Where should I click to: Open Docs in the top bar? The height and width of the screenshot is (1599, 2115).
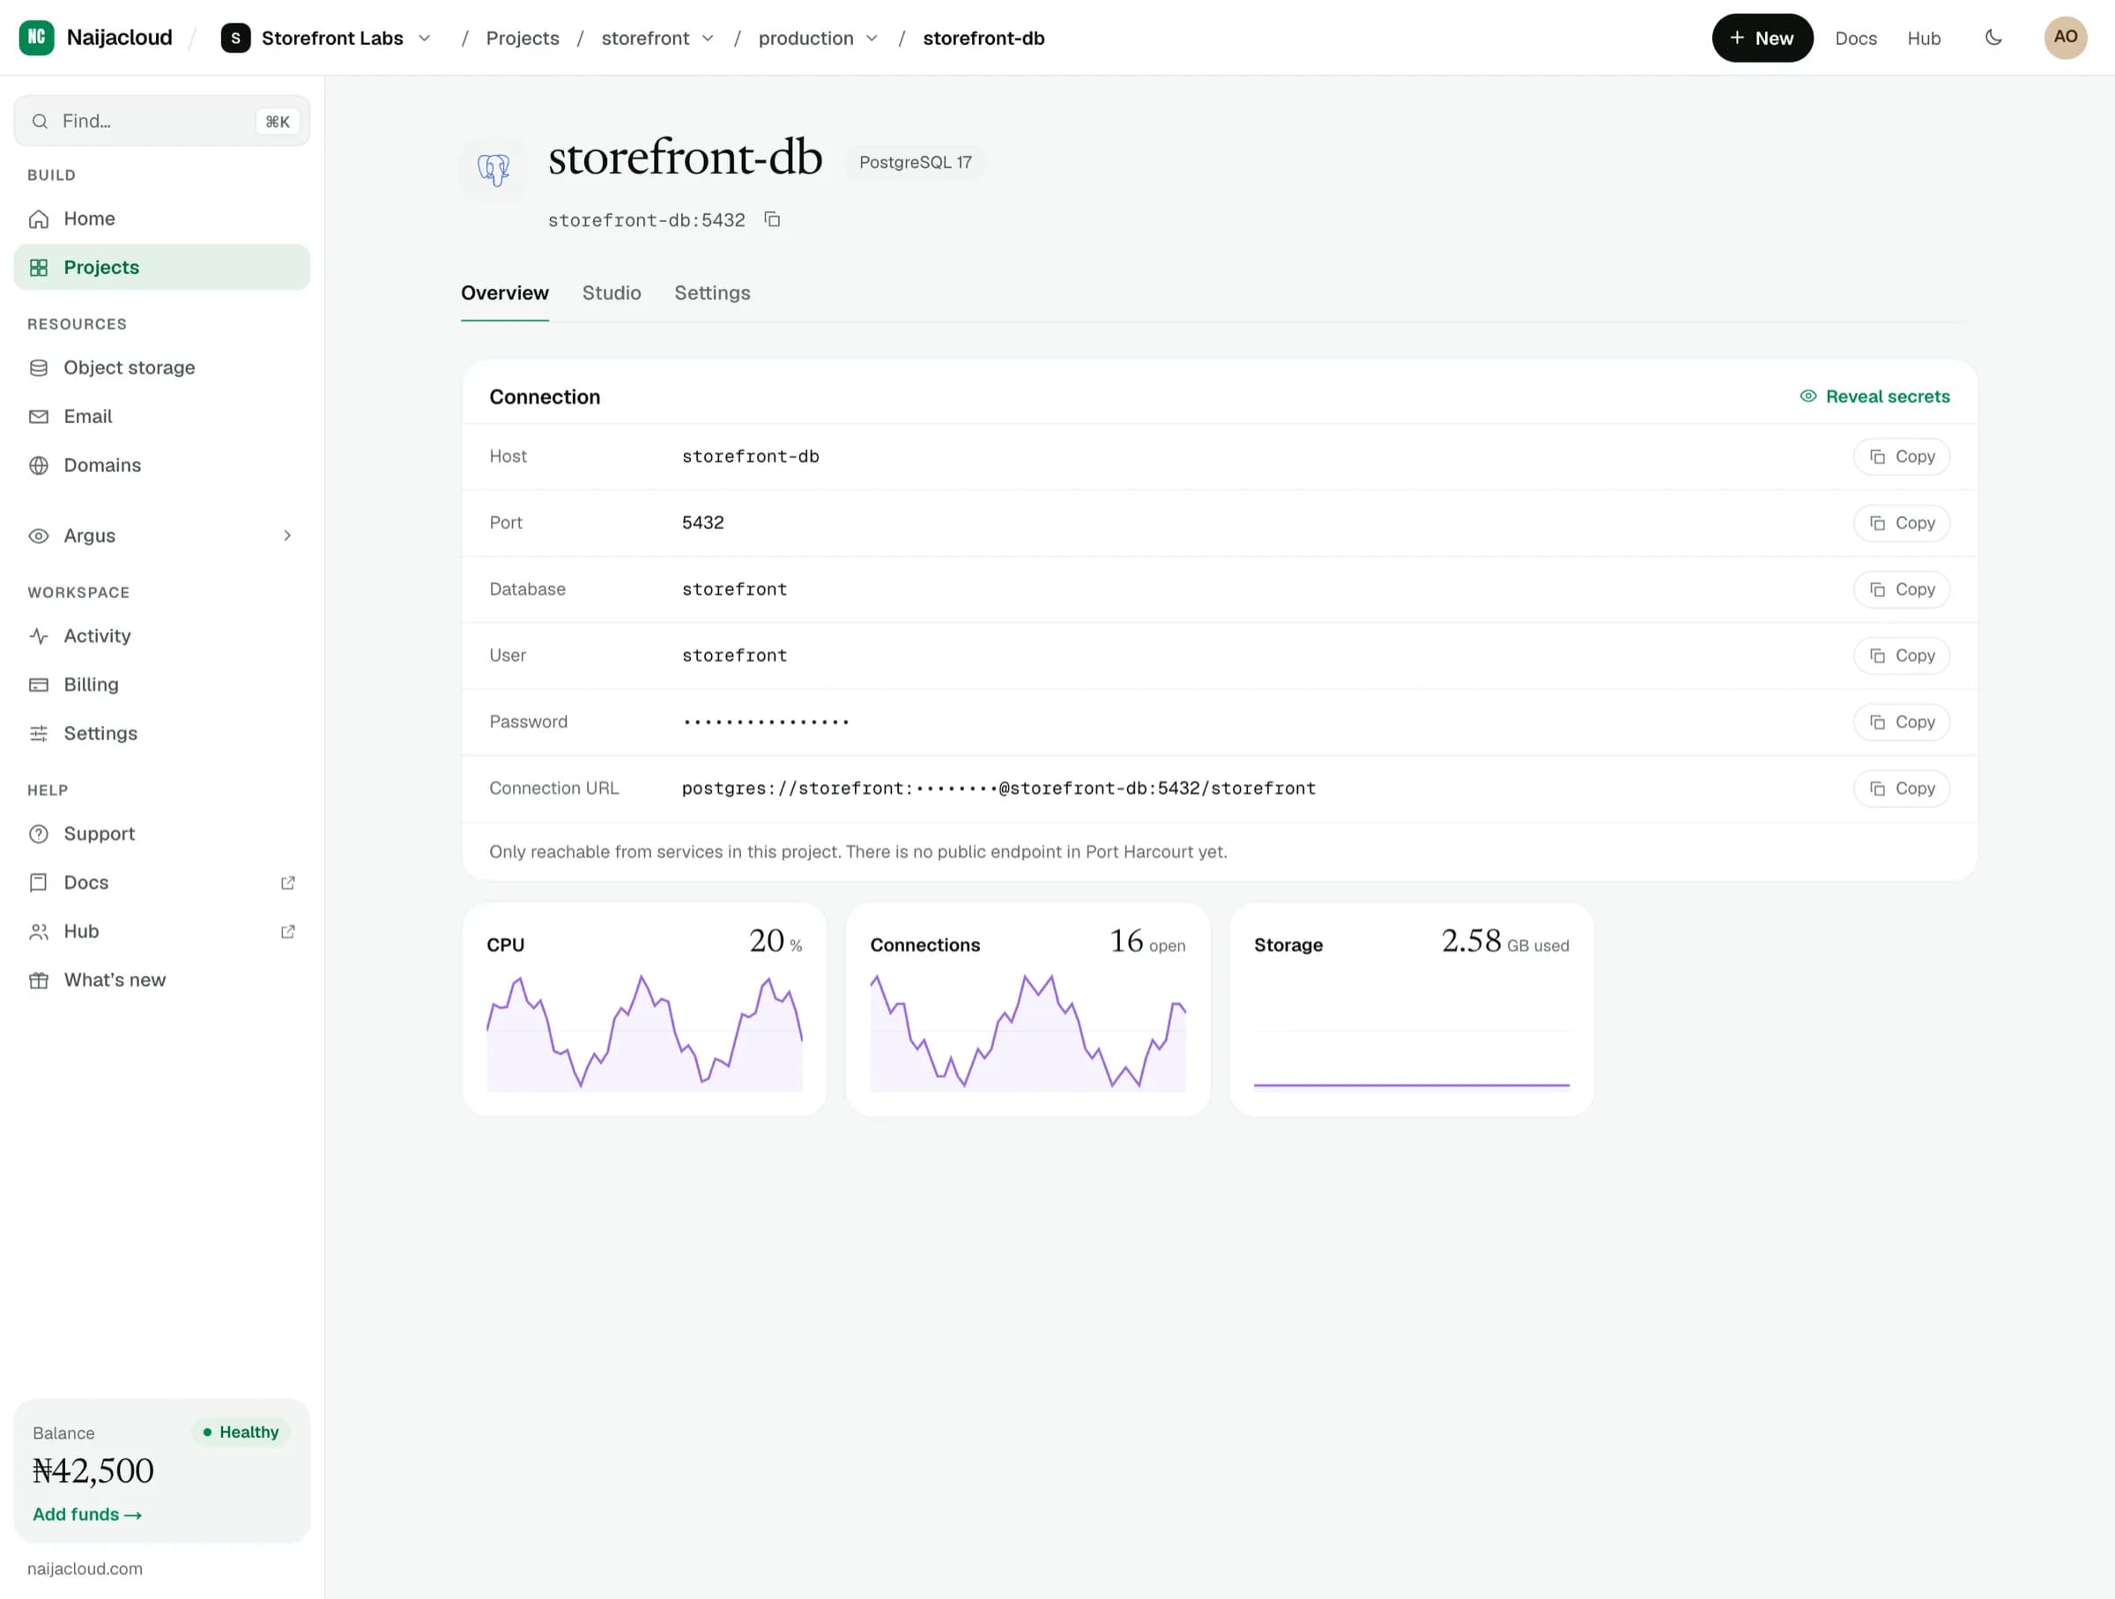coord(1855,37)
